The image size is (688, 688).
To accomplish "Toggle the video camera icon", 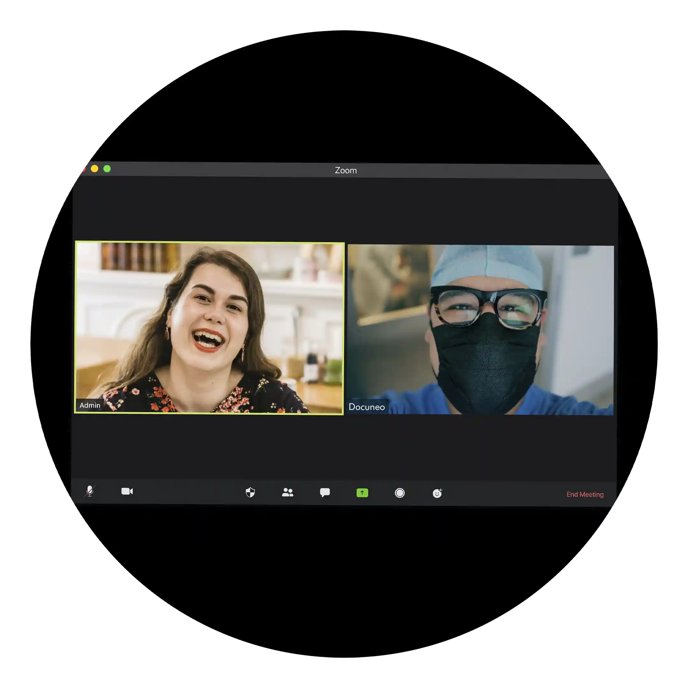I will click(x=127, y=491).
